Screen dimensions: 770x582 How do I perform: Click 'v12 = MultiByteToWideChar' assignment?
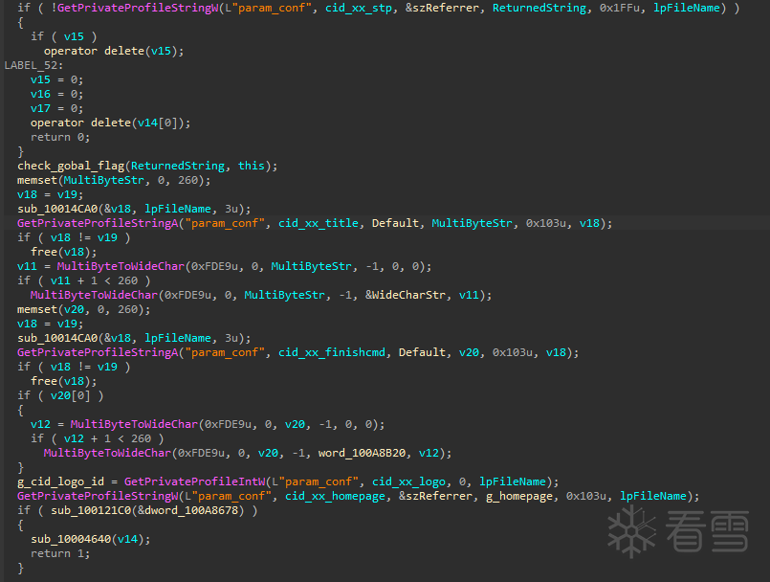(208, 424)
